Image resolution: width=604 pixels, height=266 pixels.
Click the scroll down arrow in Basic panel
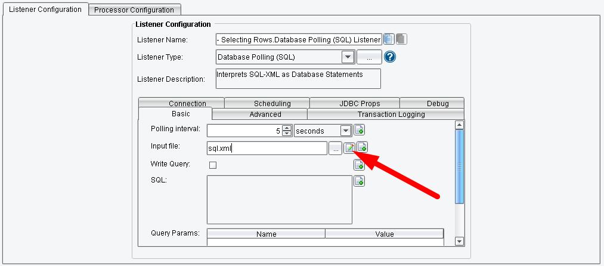(459, 241)
